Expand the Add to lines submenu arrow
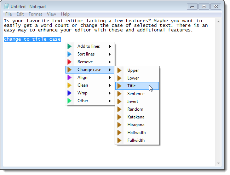This screenshot has height=175, width=230. coord(110,46)
